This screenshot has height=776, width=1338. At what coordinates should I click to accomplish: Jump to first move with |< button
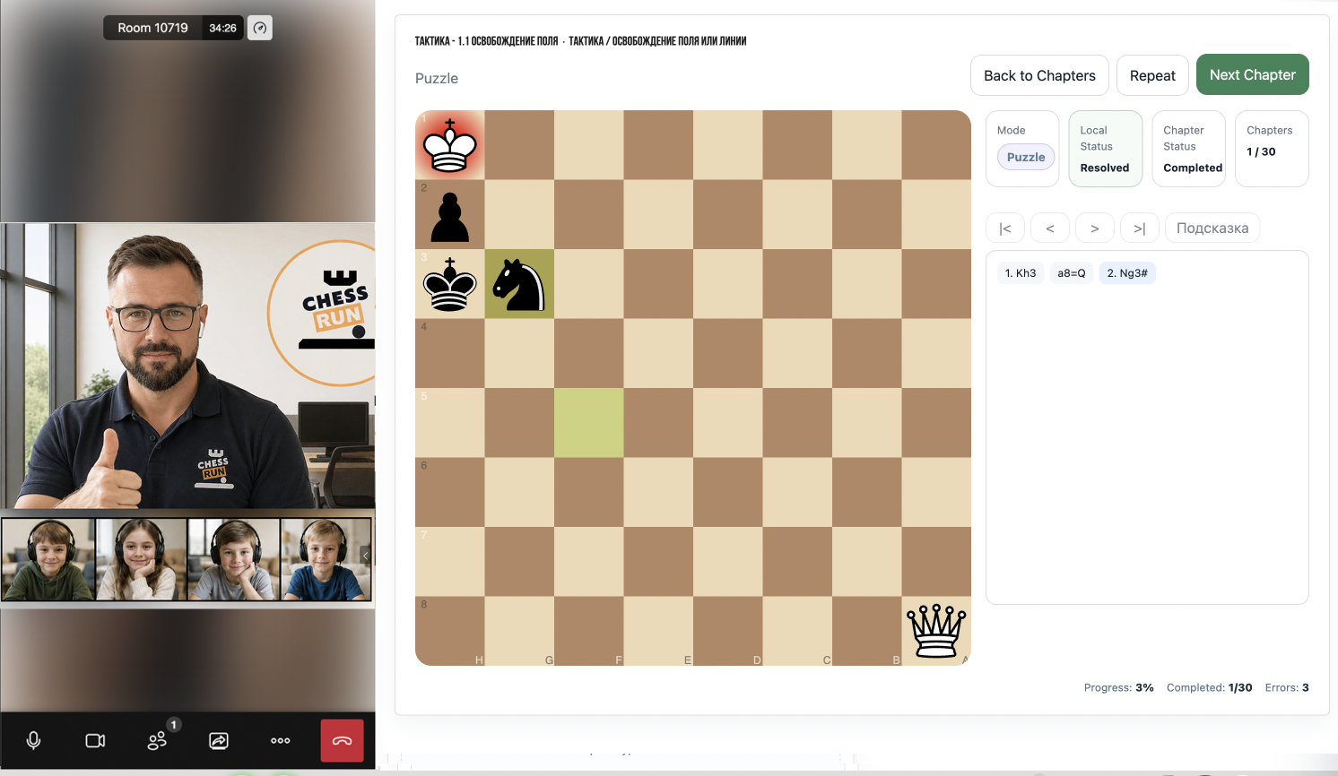pyautogui.click(x=1005, y=228)
